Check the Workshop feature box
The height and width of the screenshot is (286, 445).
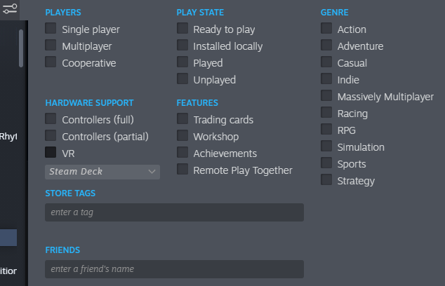(x=182, y=135)
